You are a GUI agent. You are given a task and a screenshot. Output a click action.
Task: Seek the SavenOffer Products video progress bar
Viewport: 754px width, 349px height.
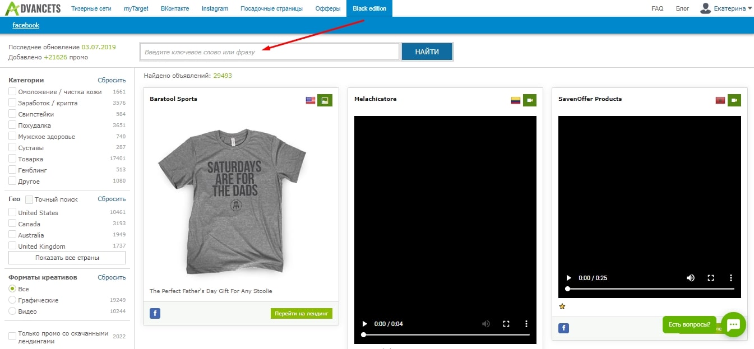pos(650,288)
